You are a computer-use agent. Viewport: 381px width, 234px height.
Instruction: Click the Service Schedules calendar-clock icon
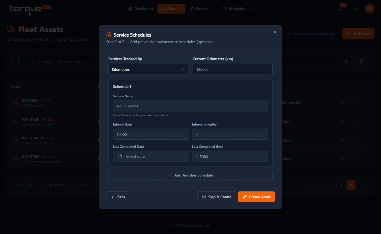[x=109, y=35]
